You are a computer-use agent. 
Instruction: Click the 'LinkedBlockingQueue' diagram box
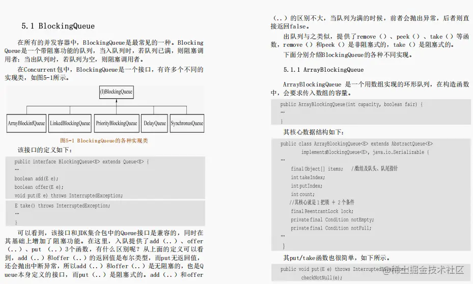click(70, 123)
